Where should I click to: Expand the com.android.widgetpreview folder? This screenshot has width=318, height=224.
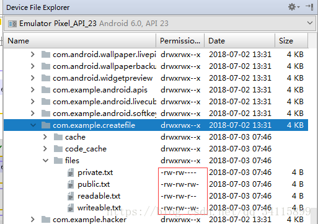pyautogui.click(x=33, y=78)
